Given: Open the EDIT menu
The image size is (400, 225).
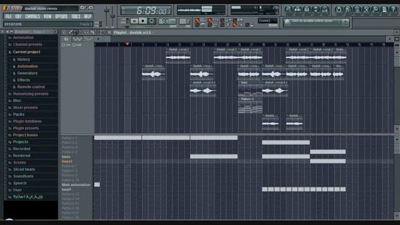Looking at the screenshot, I should 18,16.
